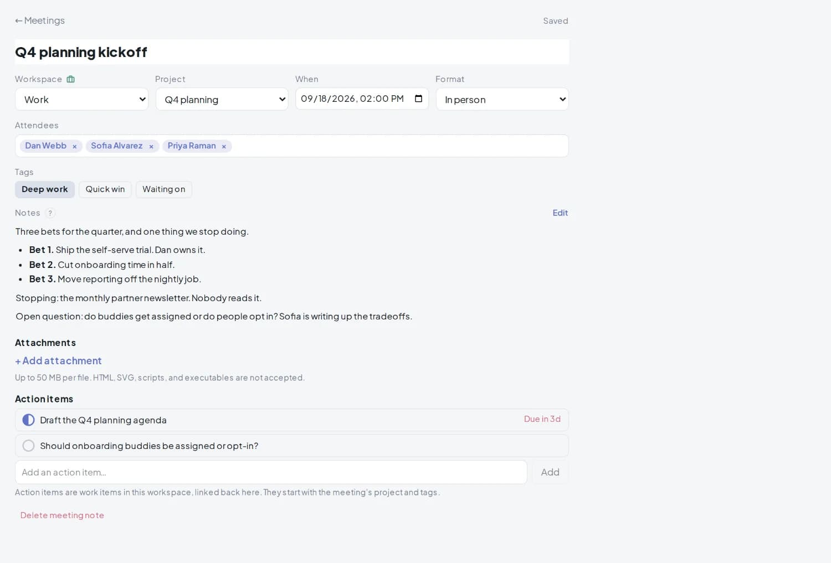Image resolution: width=831 pixels, height=563 pixels.
Task: Open the Project dropdown showing Q4 planning
Action: 222,99
